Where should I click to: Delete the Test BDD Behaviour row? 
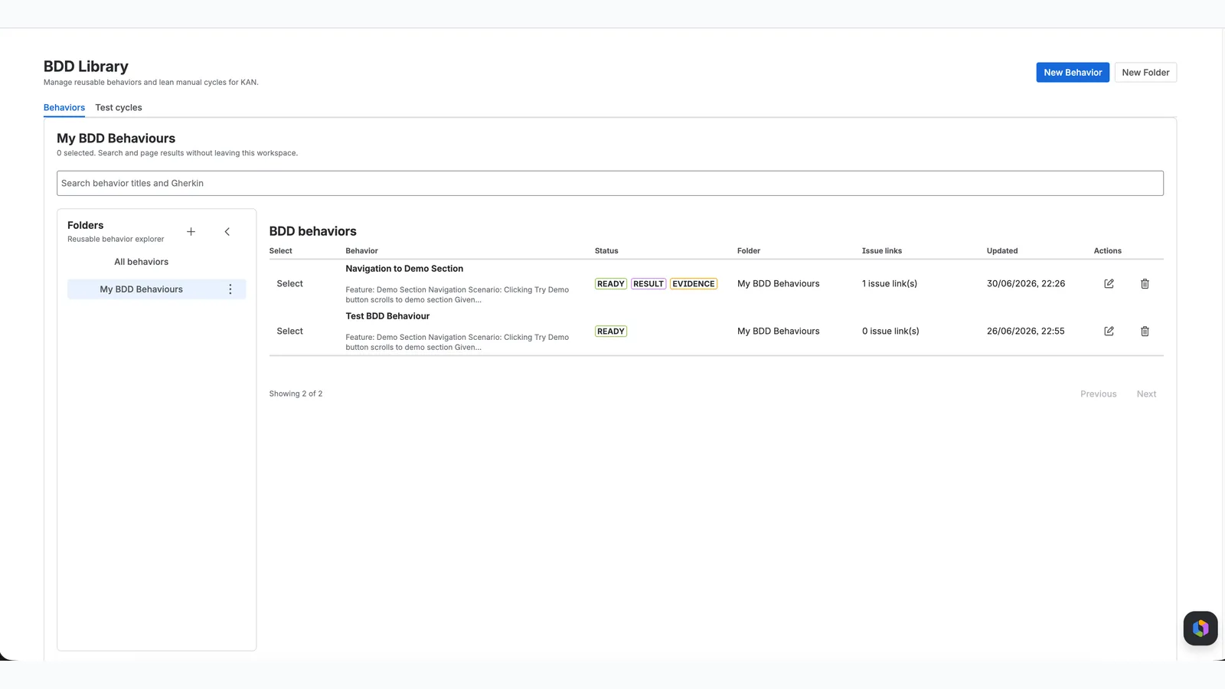(1145, 331)
